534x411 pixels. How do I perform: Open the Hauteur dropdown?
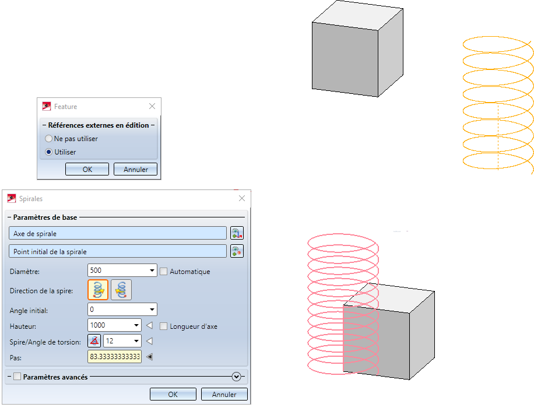click(x=136, y=325)
